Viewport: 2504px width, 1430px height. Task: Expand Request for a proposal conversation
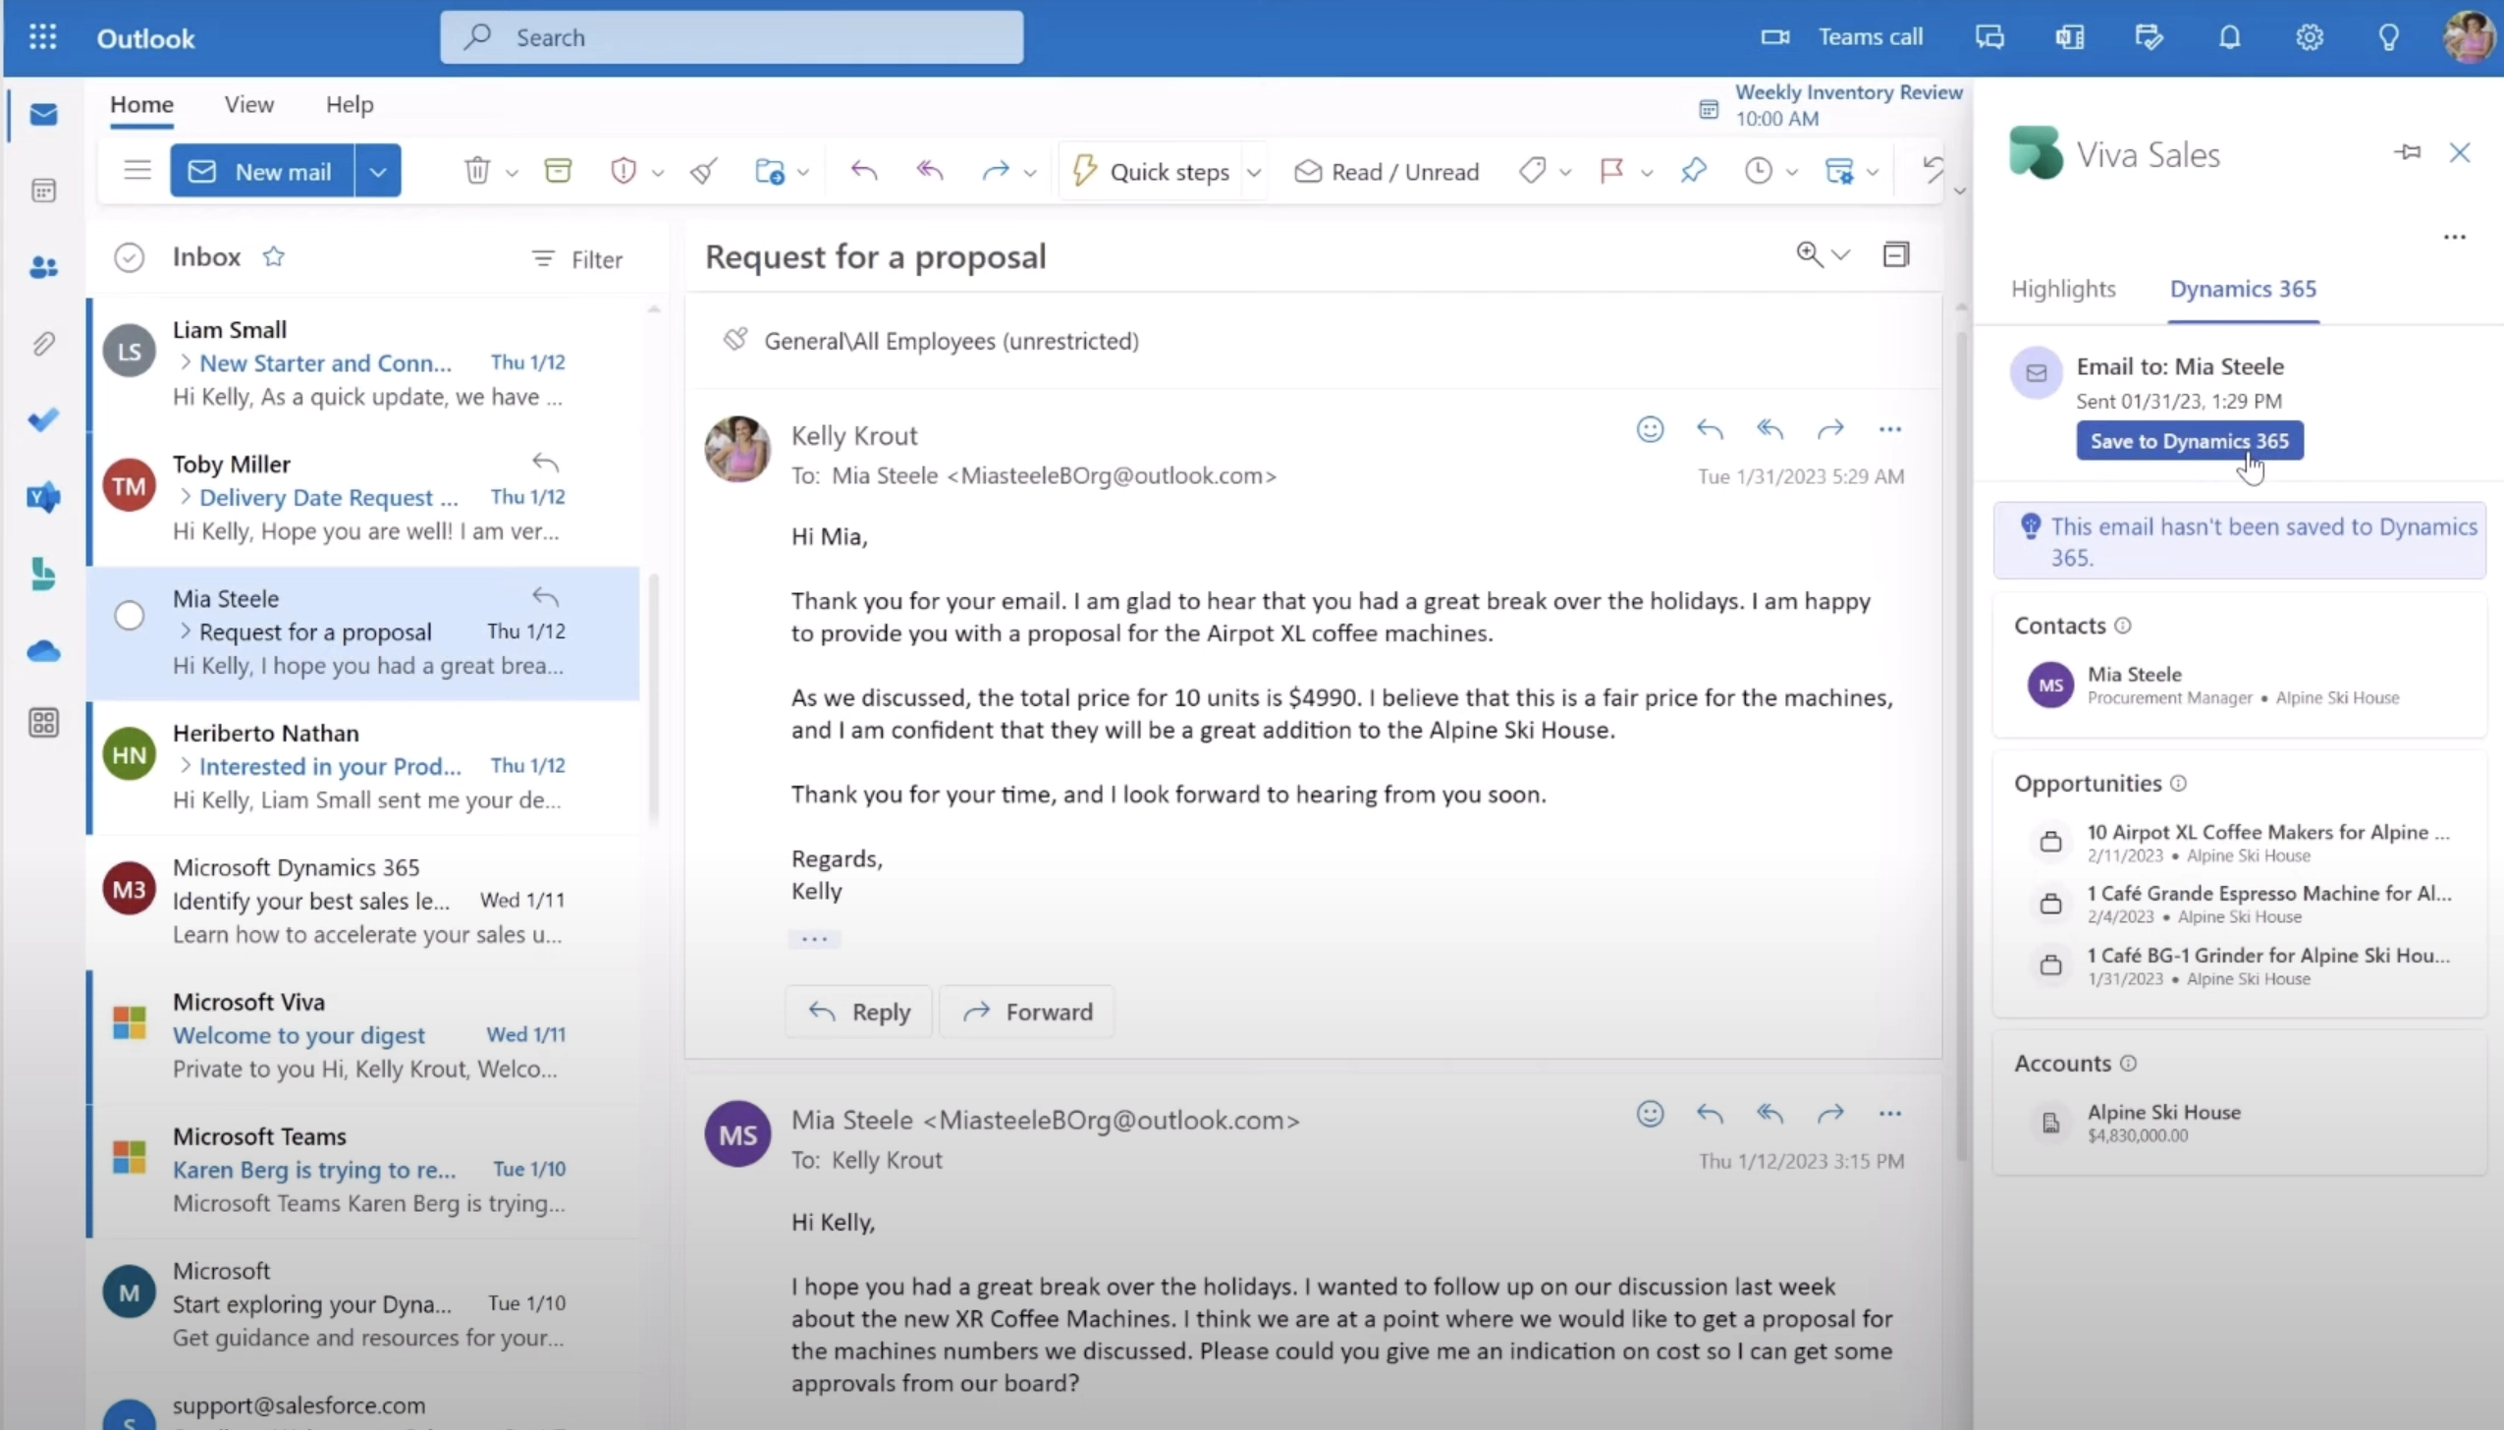(x=185, y=632)
